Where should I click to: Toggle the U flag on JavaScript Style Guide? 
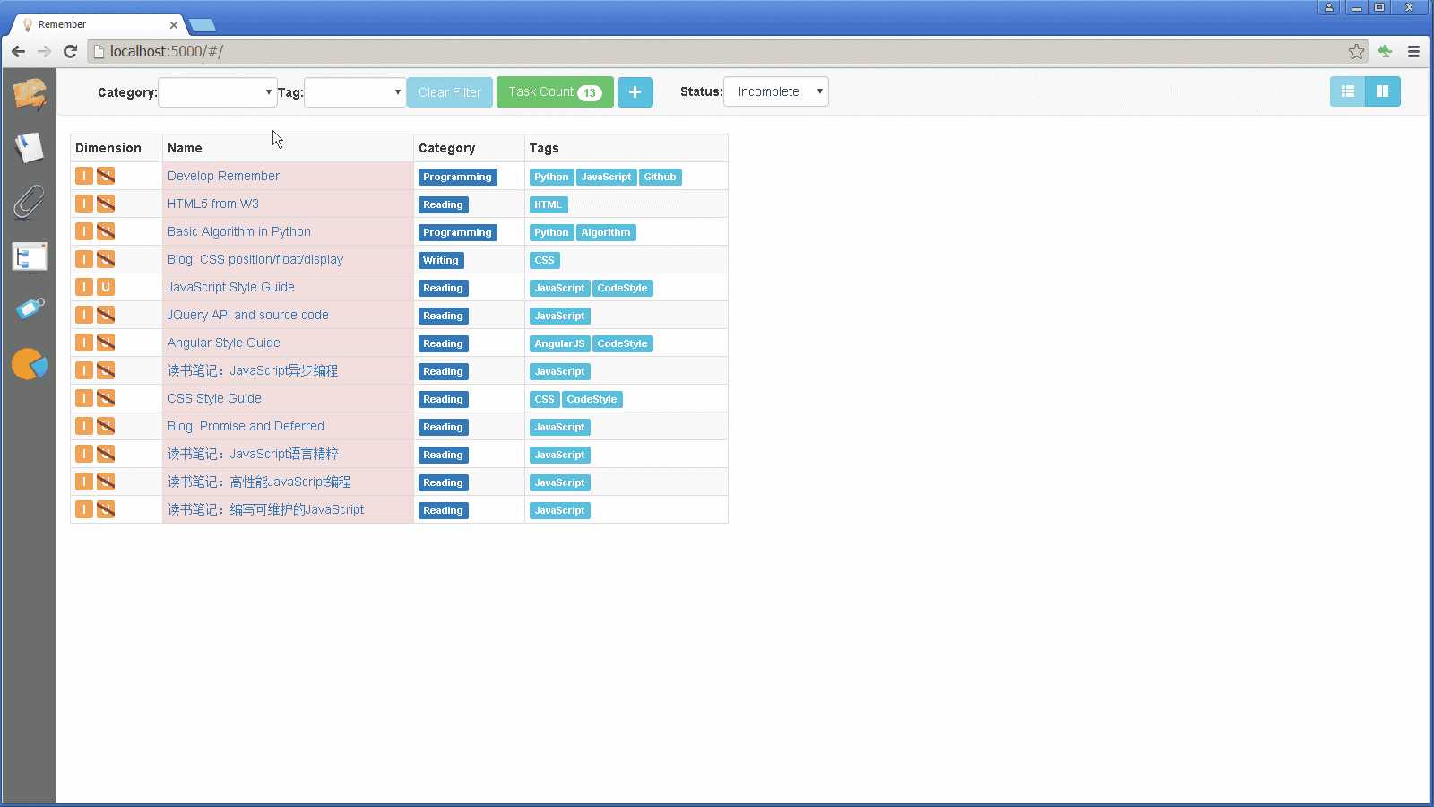(106, 287)
